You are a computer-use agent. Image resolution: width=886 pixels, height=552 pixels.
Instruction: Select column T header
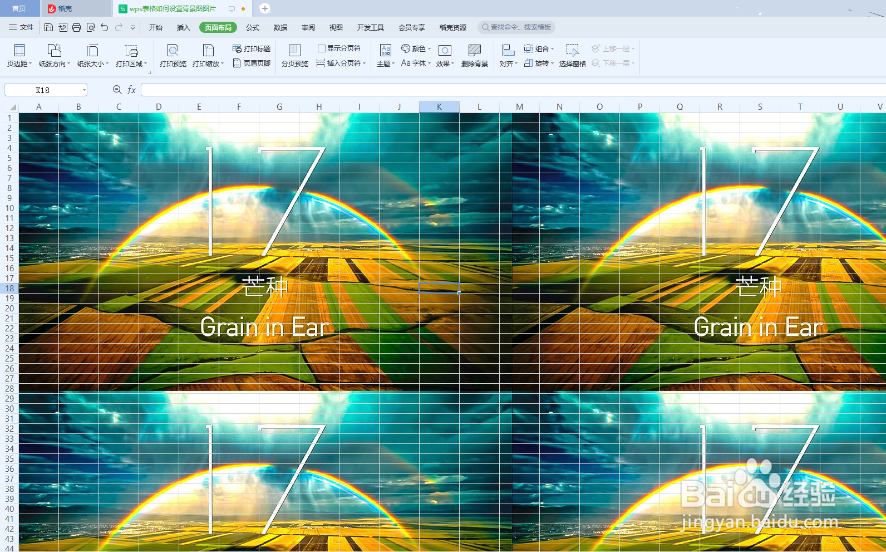[x=800, y=106]
